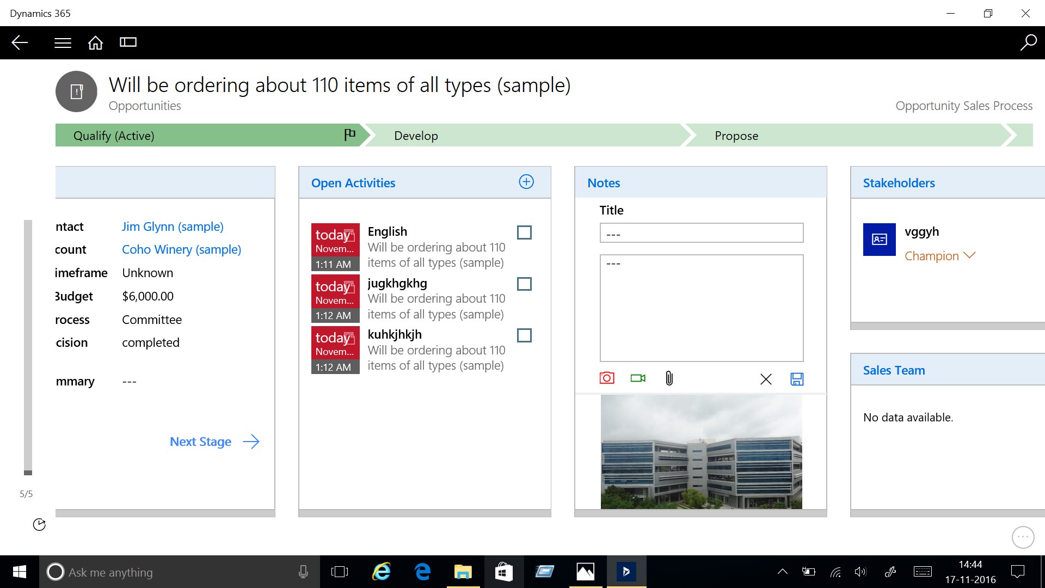Click the paperclip attachment icon
This screenshot has width=1045, height=588.
point(669,378)
